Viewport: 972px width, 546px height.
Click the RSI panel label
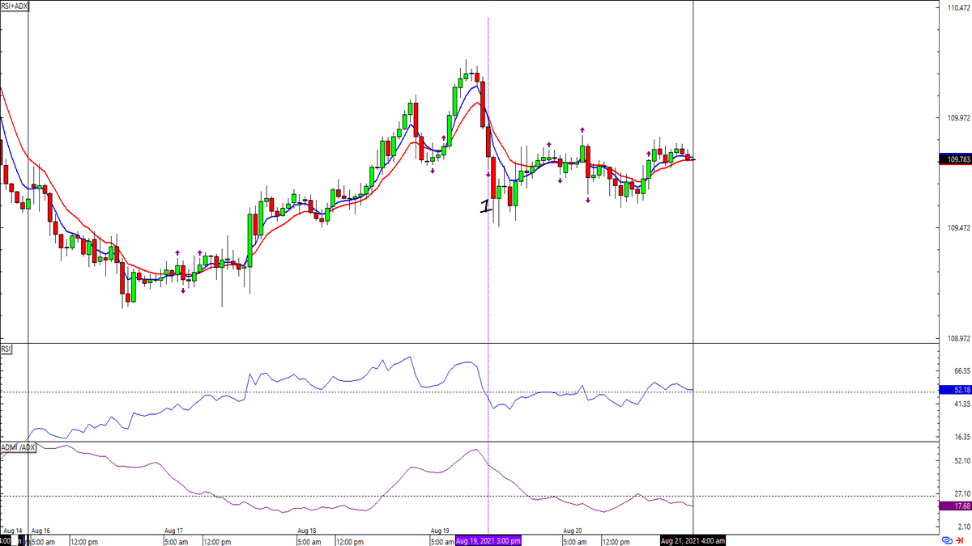point(7,349)
